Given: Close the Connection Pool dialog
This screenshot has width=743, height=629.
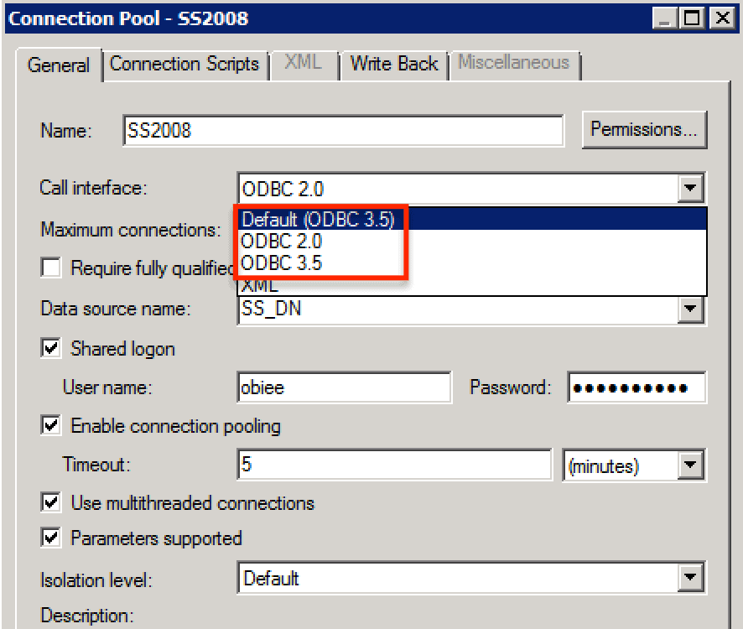Looking at the screenshot, I should [722, 18].
